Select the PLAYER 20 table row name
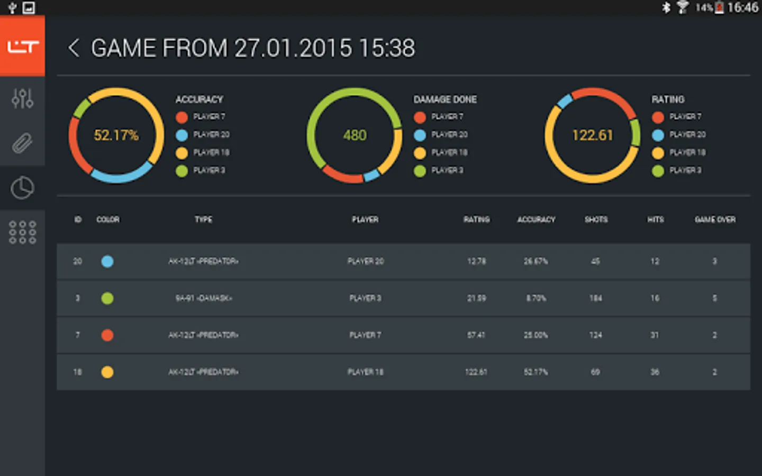This screenshot has width=762, height=476. coord(365,261)
